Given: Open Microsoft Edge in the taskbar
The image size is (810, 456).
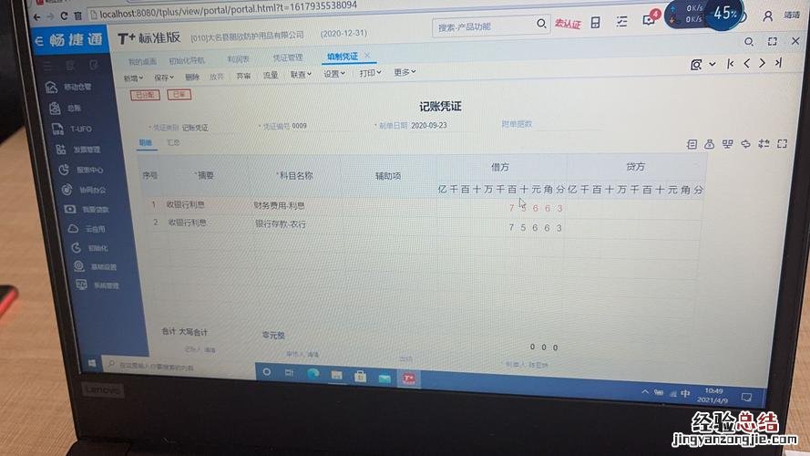Looking at the screenshot, I should tap(313, 373).
